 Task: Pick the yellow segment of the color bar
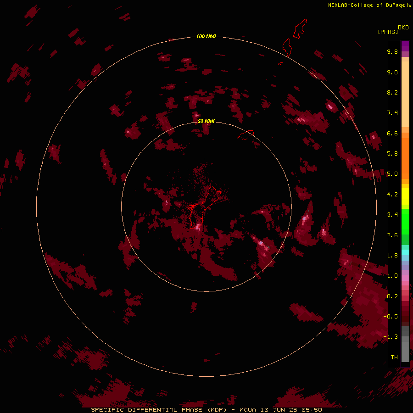[405, 196]
